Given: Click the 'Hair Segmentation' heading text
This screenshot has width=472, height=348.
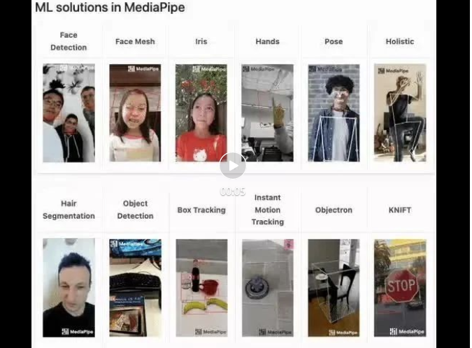Looking at the screenshot, I should (69, 210).
